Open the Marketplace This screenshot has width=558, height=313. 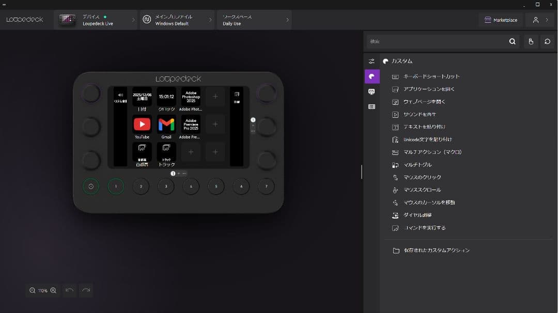(500, 20)
